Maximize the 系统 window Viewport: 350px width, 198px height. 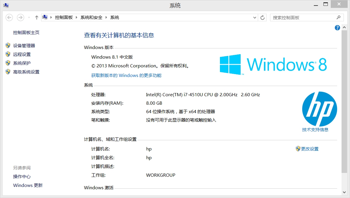coord(325,4)
